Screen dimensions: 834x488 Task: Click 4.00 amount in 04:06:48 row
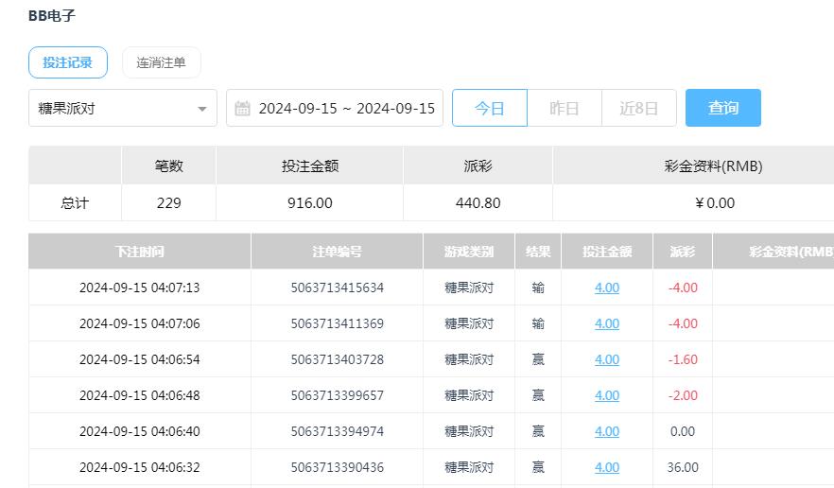click(606, 395)
